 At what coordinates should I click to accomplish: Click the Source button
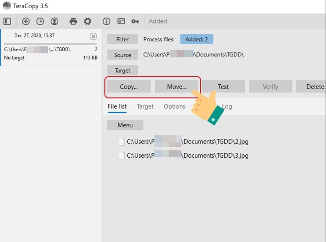123,55
